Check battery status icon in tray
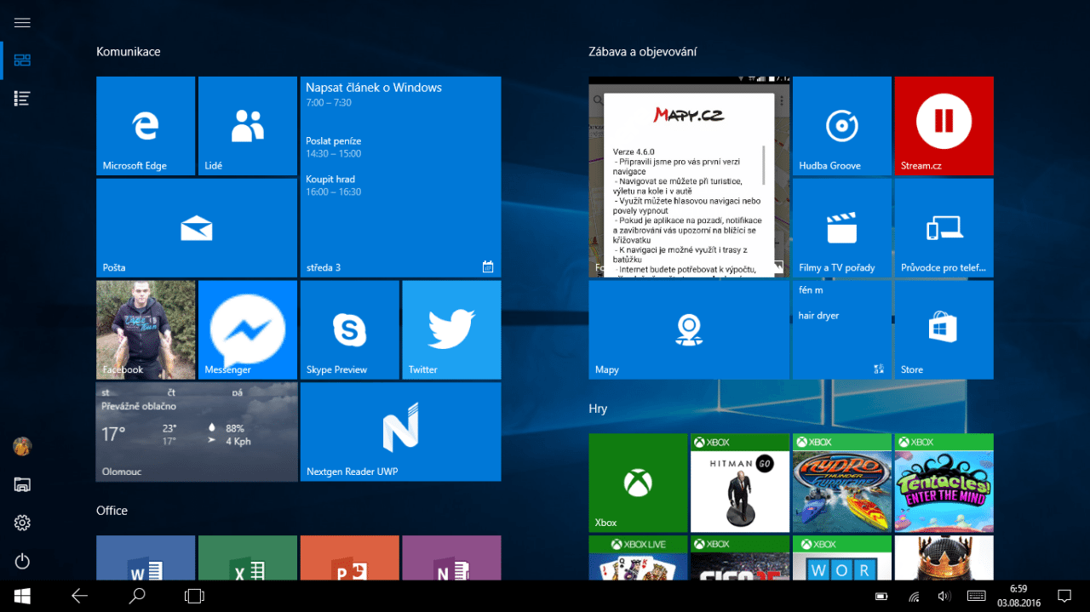This screenshot has height=612, width=1090. [882, 596]
